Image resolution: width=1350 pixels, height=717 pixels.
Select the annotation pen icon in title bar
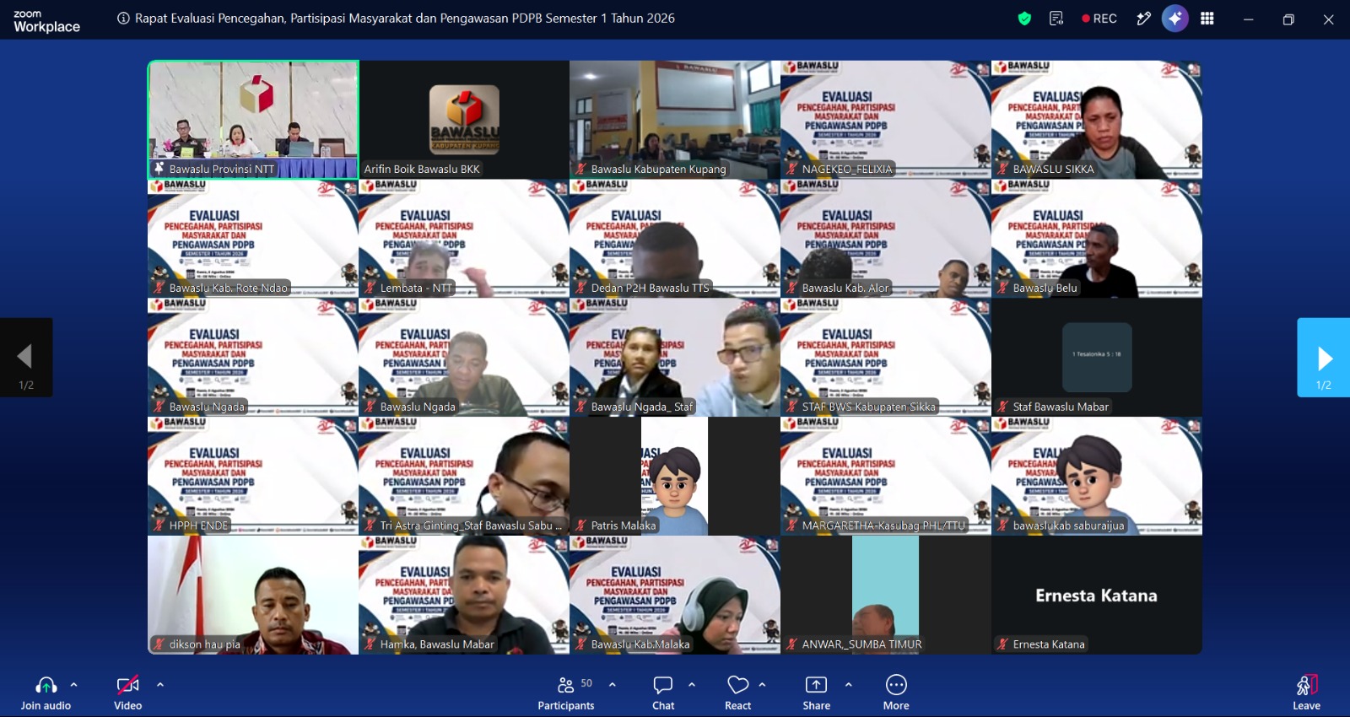point(1143,19)
